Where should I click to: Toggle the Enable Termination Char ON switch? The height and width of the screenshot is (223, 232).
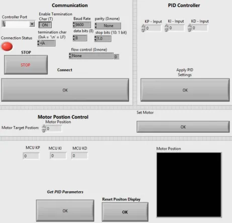tap(45, 25)
